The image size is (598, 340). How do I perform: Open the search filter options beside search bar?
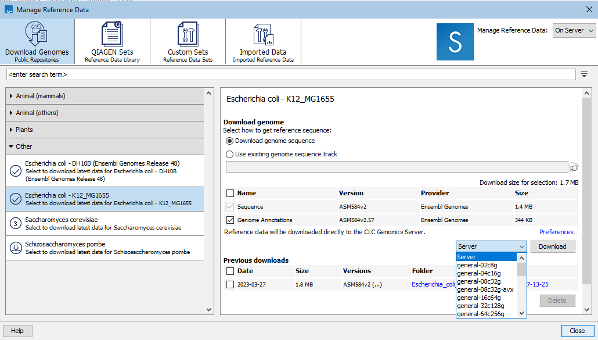pyautogui.click(x=584, y=74)
